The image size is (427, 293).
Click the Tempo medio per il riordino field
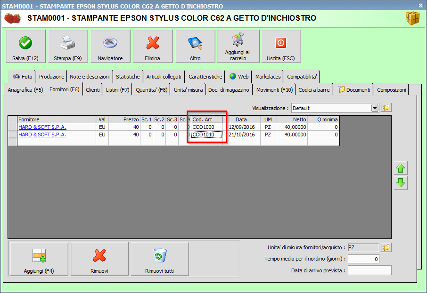click(363, 259)
